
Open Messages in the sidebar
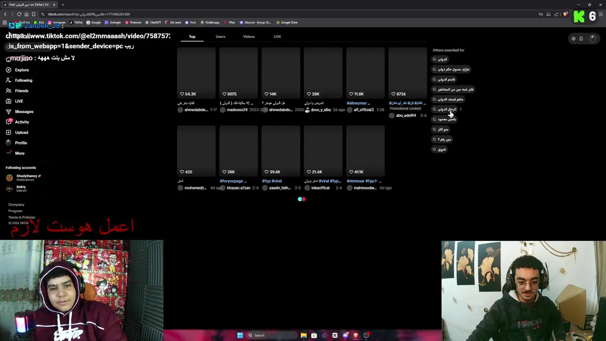[19, 112]
